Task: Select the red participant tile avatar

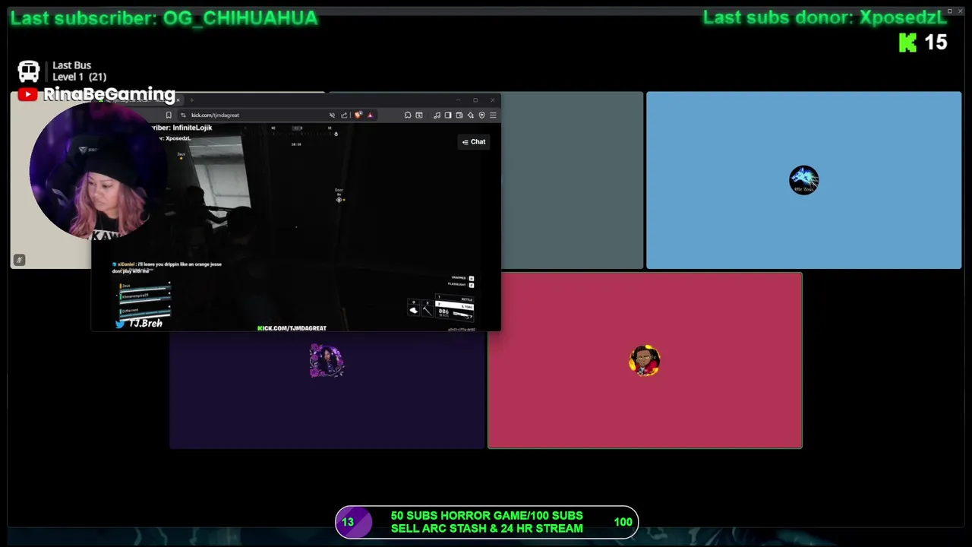Action: pyautogui.click(x=645, y=361)
